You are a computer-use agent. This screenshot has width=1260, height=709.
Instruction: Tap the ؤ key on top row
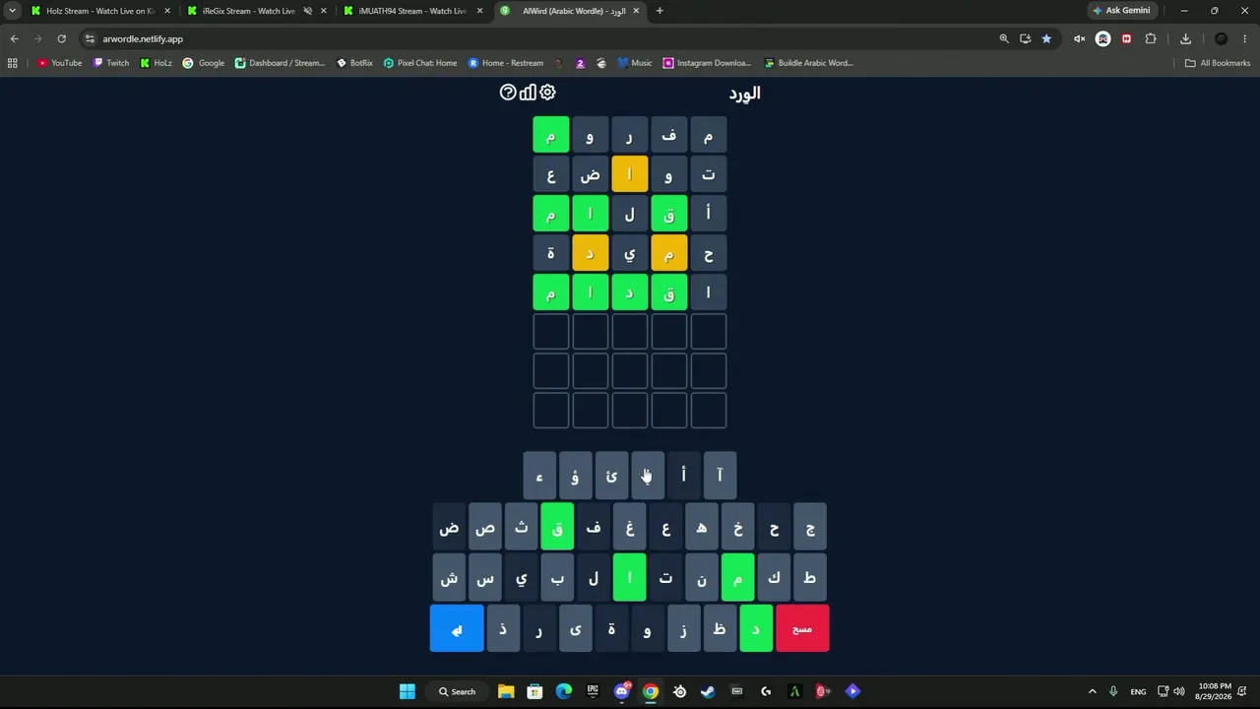coord(575,476)
